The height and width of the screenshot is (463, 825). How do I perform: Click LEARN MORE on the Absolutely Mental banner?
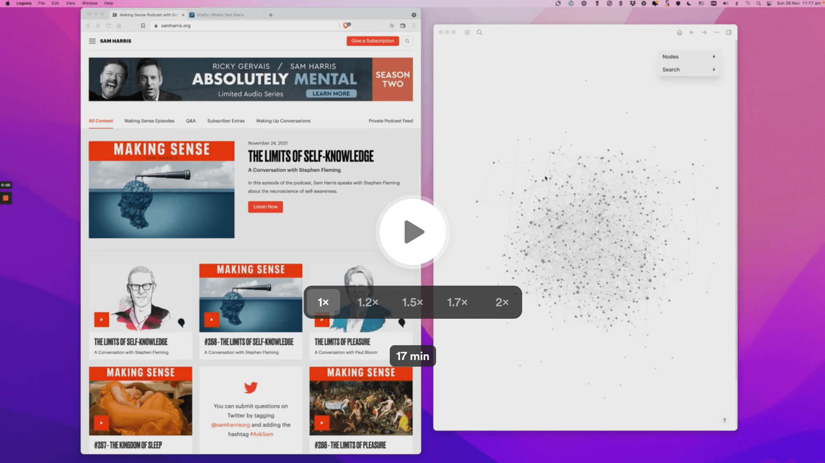coord(331,93)
